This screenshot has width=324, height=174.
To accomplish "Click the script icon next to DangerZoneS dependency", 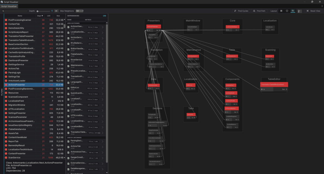I will point(68,158).
